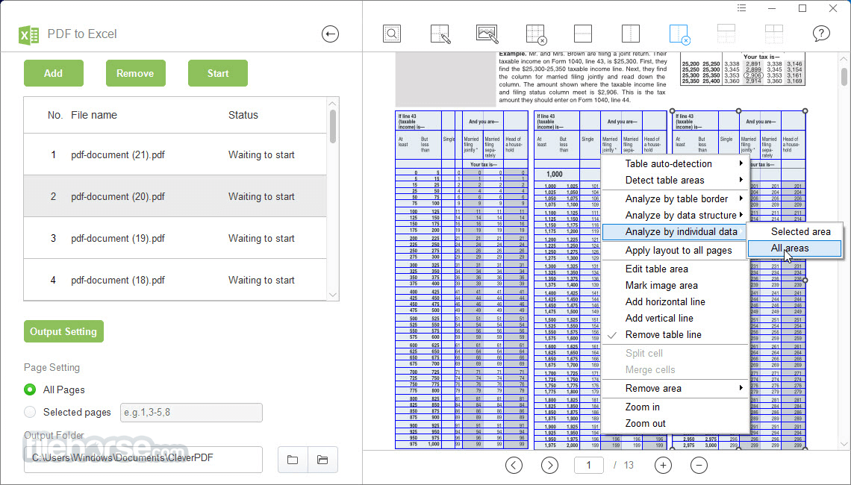Image resolution: width=851 pixels, height=485 pixels.
Task: Click the file list scroll down arrow
Action: 333,295
